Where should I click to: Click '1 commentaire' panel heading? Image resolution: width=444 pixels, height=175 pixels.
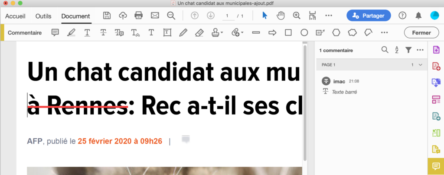tap(336, 51)
